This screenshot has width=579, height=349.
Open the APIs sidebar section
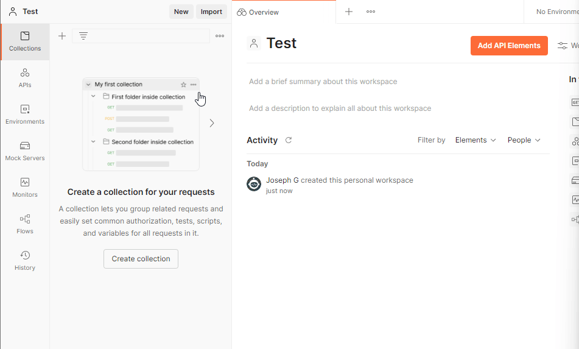pos(25,78)
